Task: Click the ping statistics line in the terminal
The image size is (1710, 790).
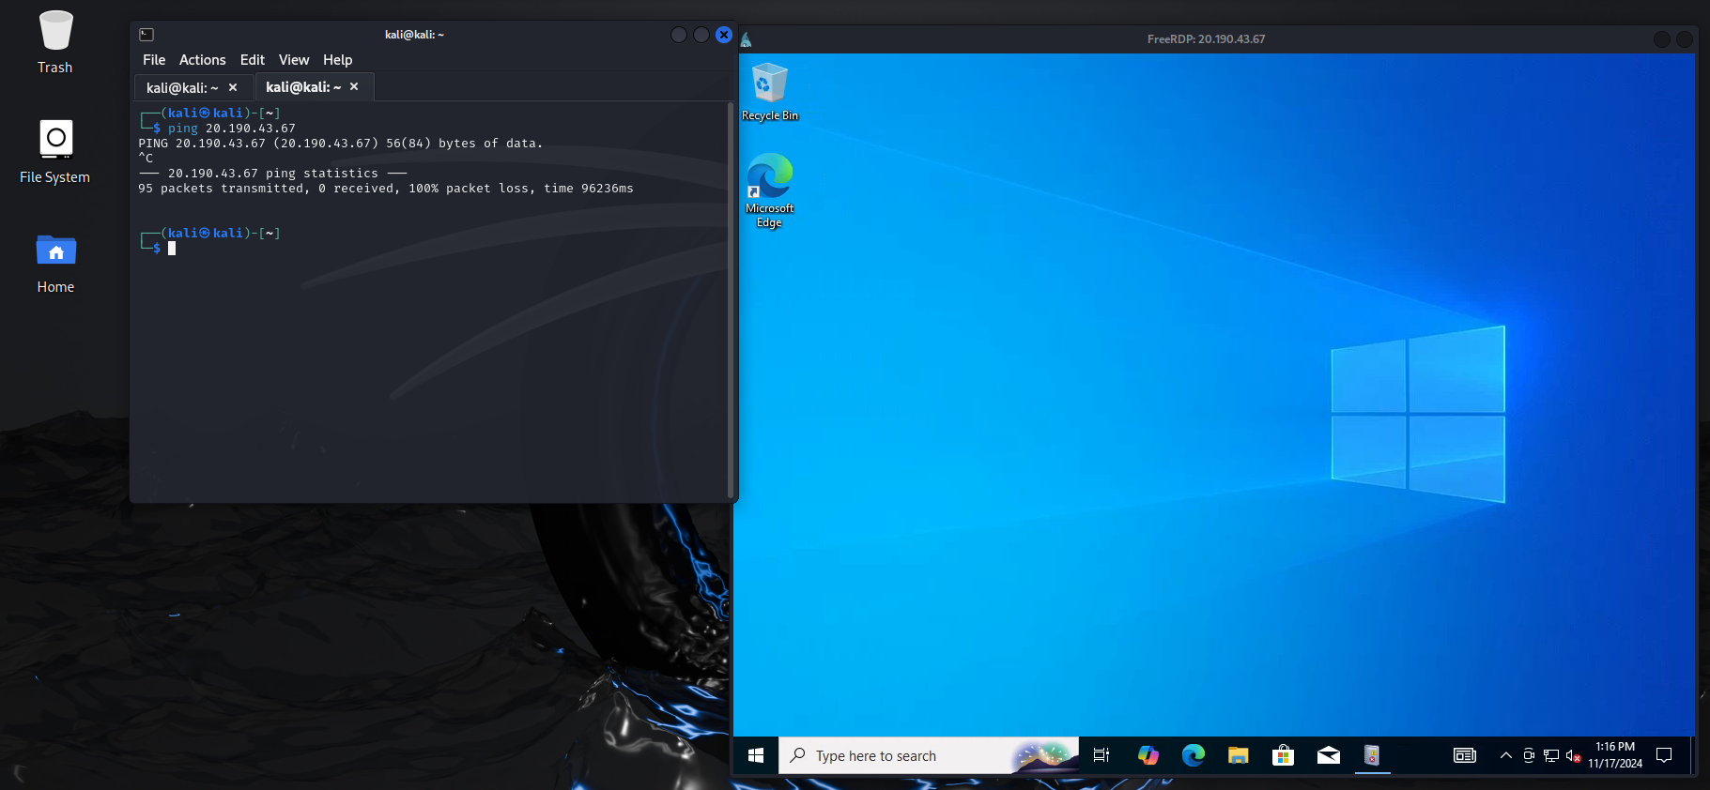Action: 273,174
